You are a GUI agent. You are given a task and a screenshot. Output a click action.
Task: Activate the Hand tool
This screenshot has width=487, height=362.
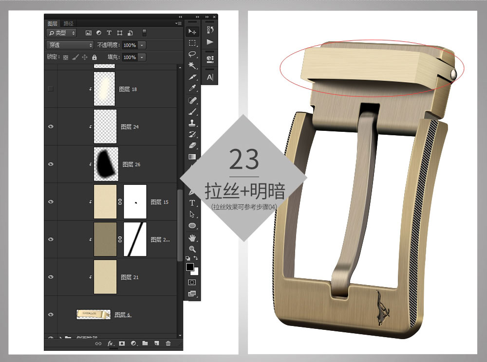[x=192, y=237]
